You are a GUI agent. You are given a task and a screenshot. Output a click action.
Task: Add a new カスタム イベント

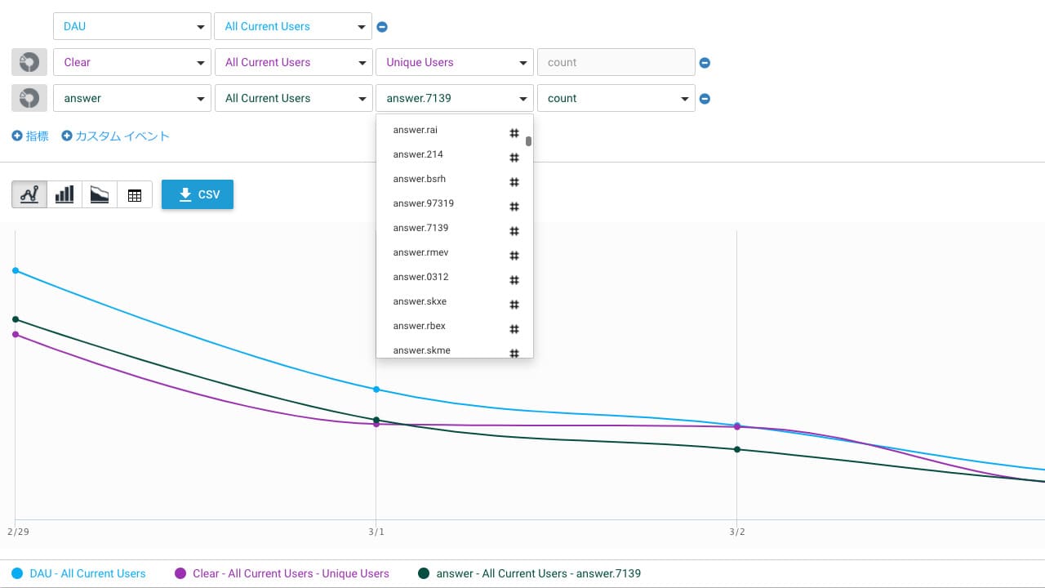(116, 136)
